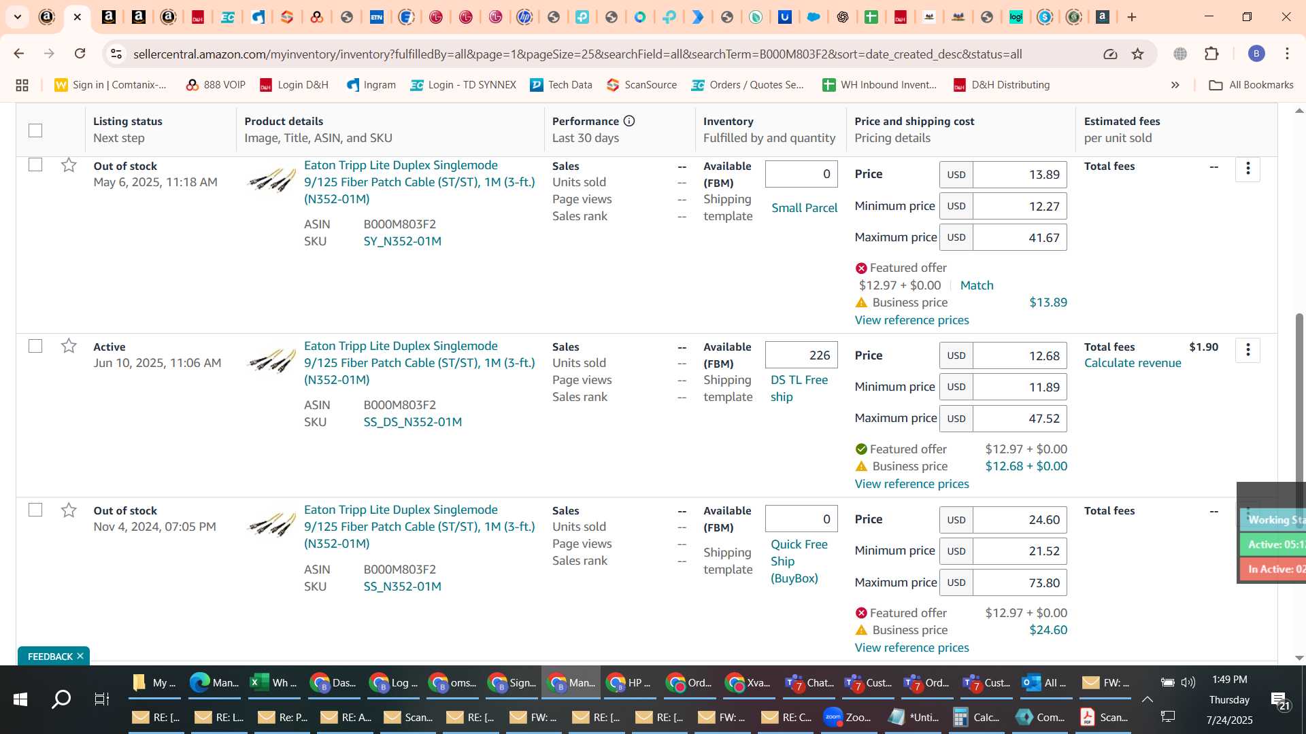Open the Windows Start menu

pos(20,699)
